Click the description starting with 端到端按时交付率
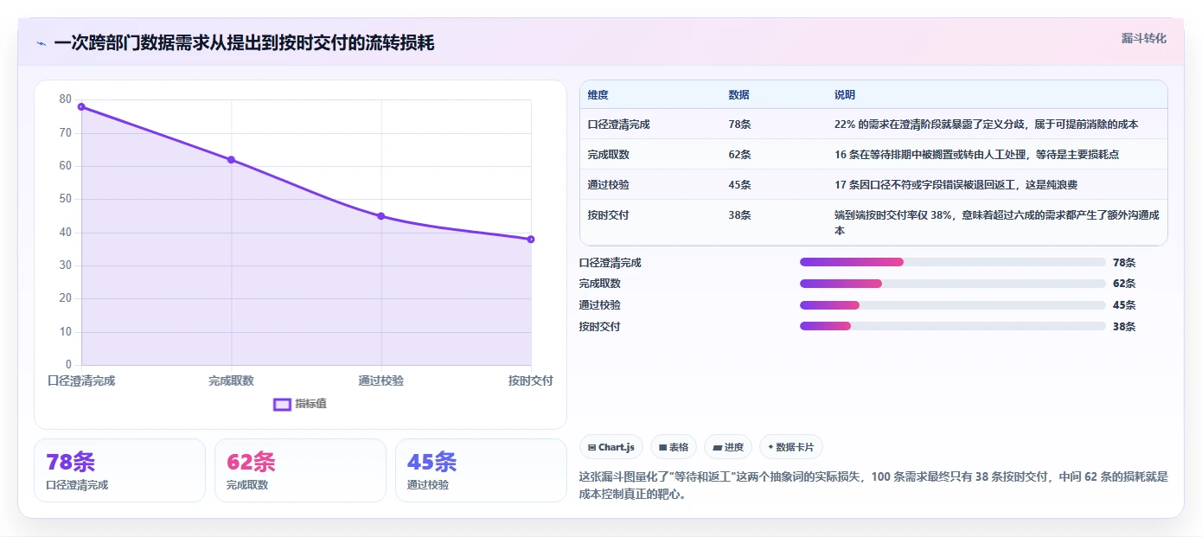 pyautogui.click(x=997, y=223)
